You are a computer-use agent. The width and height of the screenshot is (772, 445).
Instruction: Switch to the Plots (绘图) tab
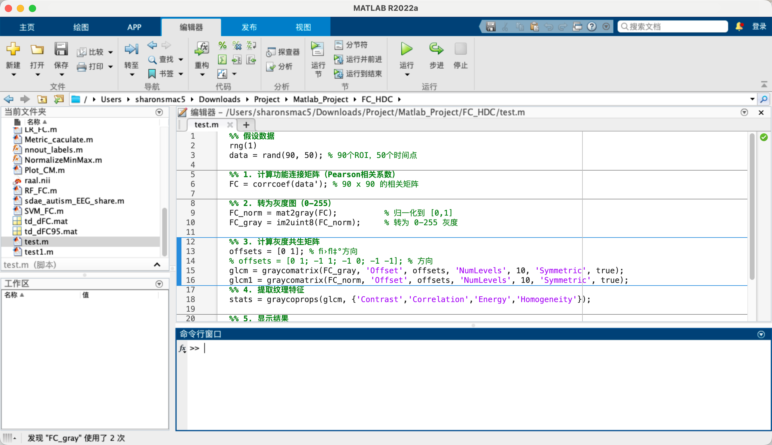[81, 27]
